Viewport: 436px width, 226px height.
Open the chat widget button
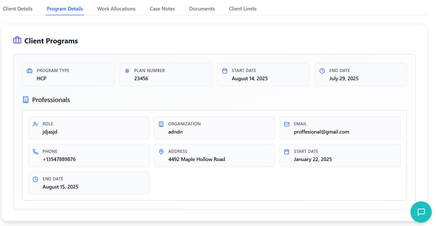pyautogui.click(x=421, y=212)
